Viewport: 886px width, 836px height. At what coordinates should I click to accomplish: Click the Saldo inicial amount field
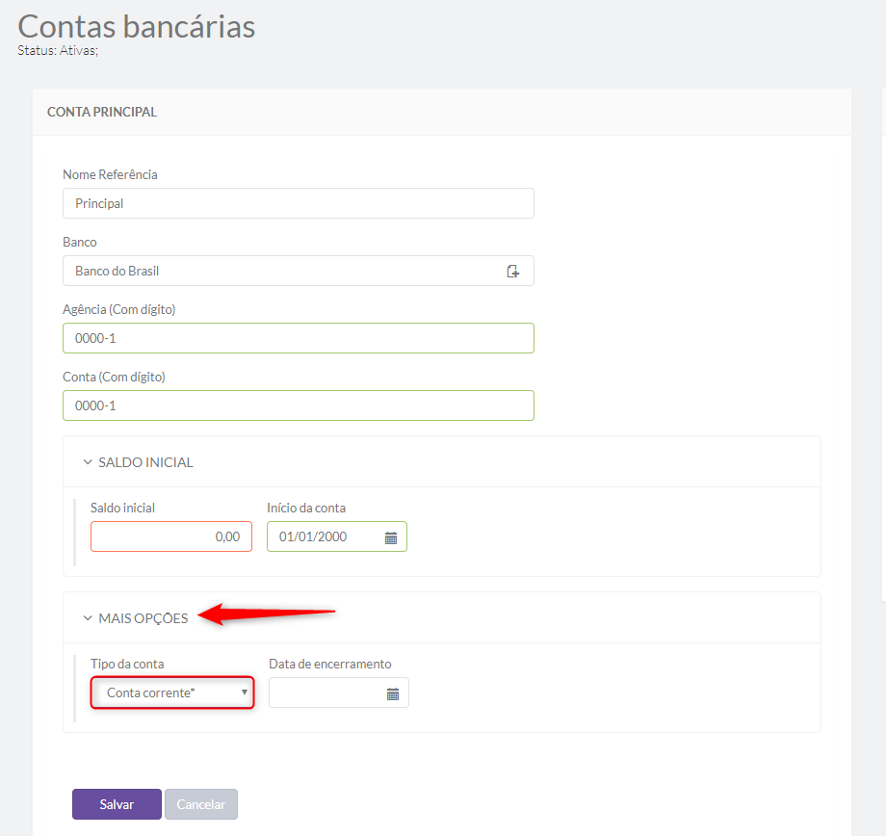coord(171,536)
